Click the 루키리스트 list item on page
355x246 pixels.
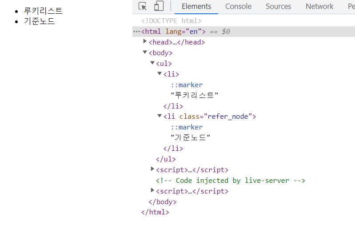point(43,11)
